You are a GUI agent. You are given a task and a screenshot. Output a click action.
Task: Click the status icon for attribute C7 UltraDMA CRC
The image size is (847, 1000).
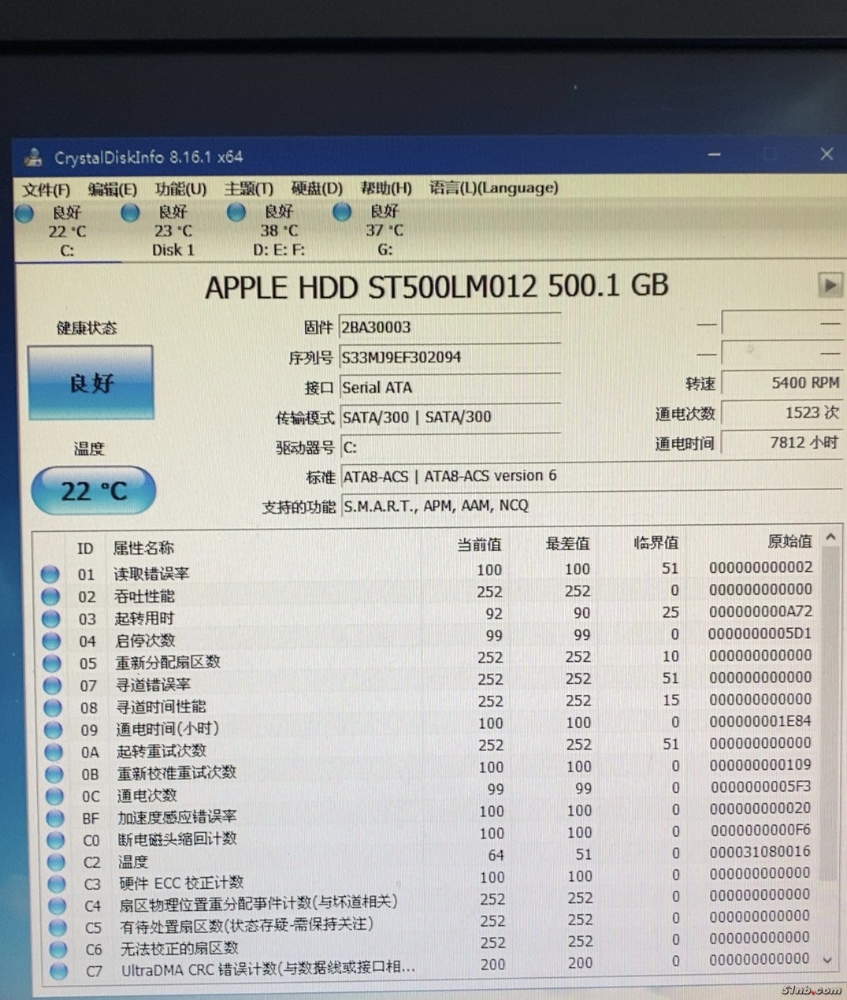point(58,970)
